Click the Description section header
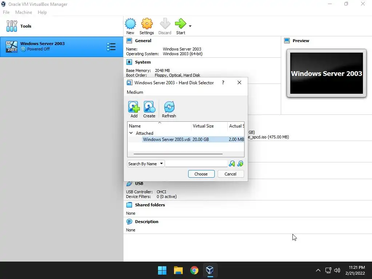Viewport: 372px width, 279px height. (x=147, y=222)
